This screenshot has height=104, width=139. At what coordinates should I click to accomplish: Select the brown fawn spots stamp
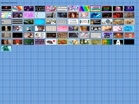(x=62, y=35)
